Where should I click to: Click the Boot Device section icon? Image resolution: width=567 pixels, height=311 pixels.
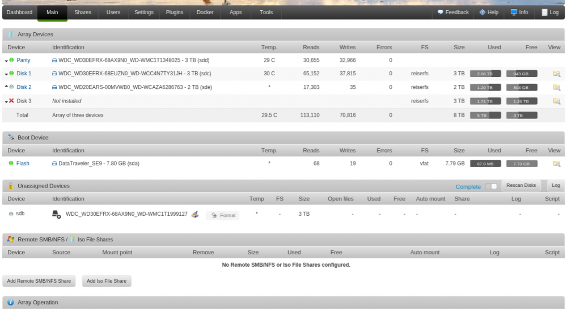[x=11, y=137]
